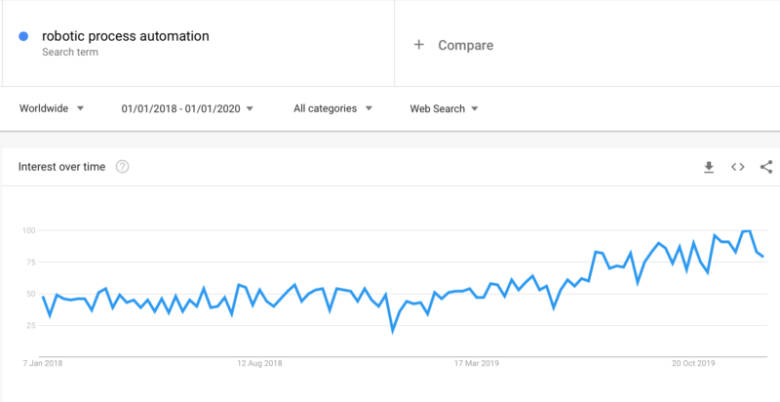The width and height of the screenshot is (780, 402).
Task: Click the lowest dip on the trend line
Action: pos(393,331)
